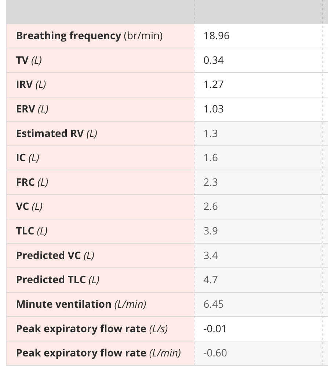328x370 pixels.
Task: Click the gray table header cell
Action: click(x=100, y=12)
